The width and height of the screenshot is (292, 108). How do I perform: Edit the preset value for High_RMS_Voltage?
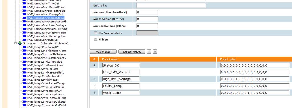pos(255,79)
